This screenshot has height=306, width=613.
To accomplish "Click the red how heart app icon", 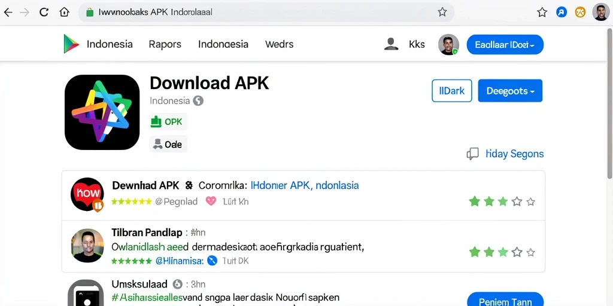I will (x=87, y=194).
